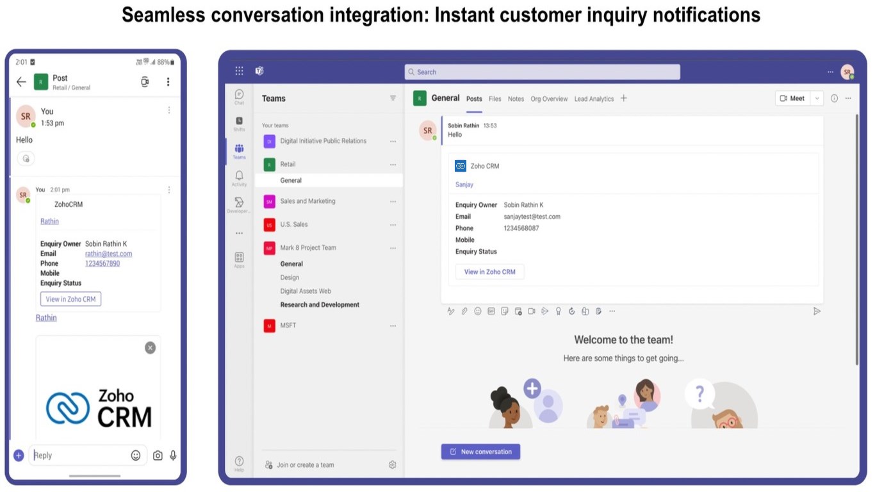Image resolution: width=875 pixels, height=492 pixels.
Task: Click the channel posts vertical scrollbar
Action: click(856, 240)
